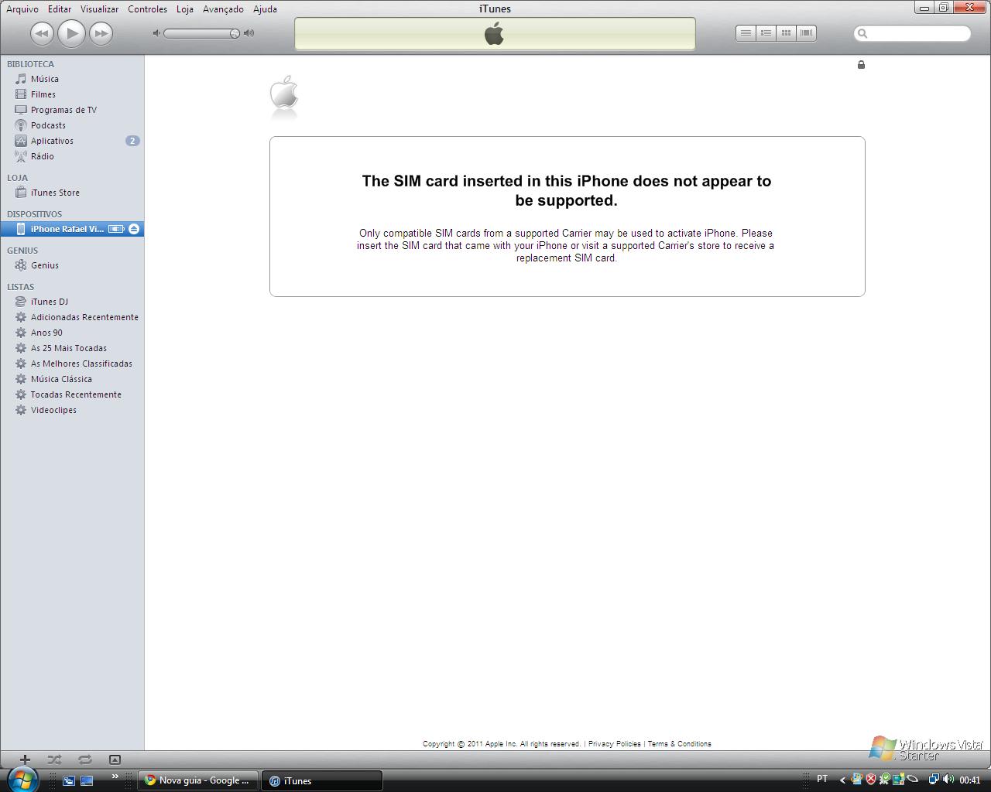
Task: Toggle repeat mode
Action: tap(85, 760)
